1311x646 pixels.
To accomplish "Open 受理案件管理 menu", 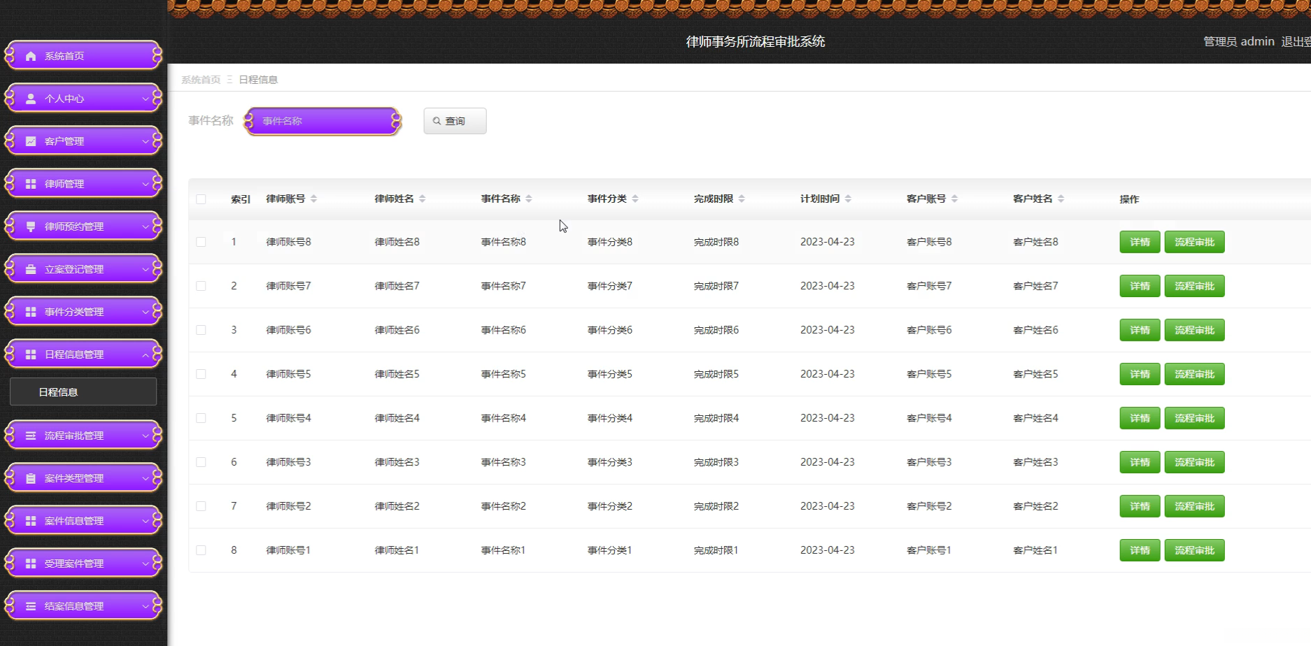I will (x=83, y=564).
